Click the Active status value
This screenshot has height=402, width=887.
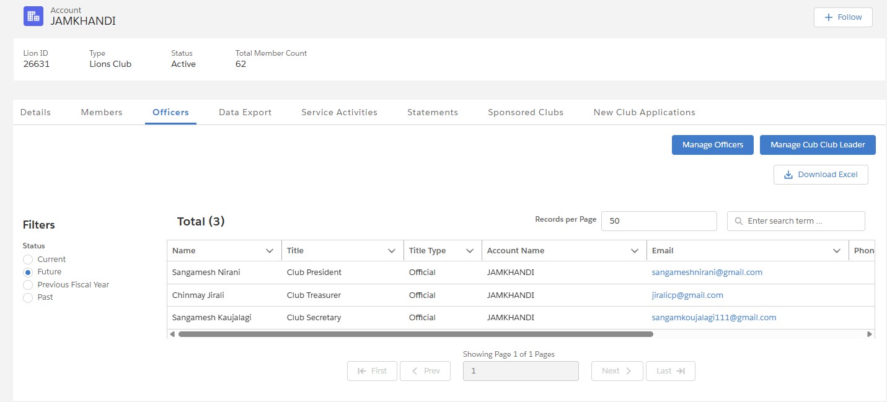pos(183,64)
